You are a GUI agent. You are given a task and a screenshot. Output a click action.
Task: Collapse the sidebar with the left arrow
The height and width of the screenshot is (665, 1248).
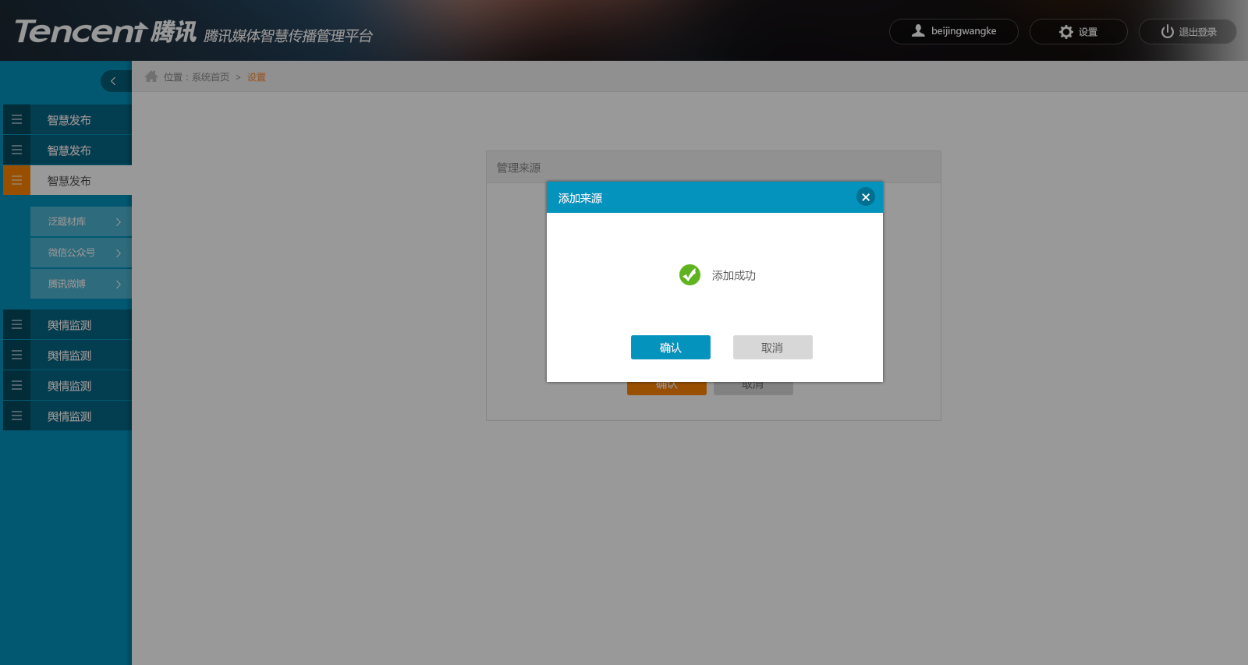point(114,81)
